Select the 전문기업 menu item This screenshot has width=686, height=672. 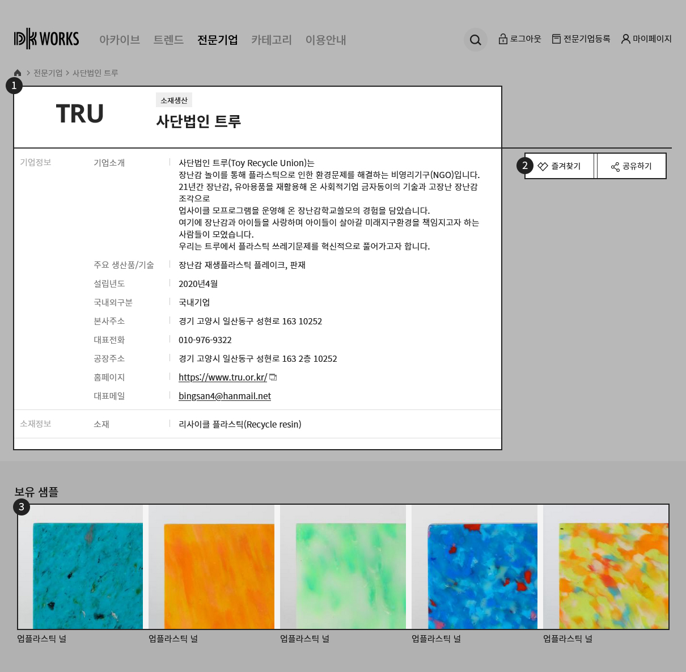coord(217,40)
